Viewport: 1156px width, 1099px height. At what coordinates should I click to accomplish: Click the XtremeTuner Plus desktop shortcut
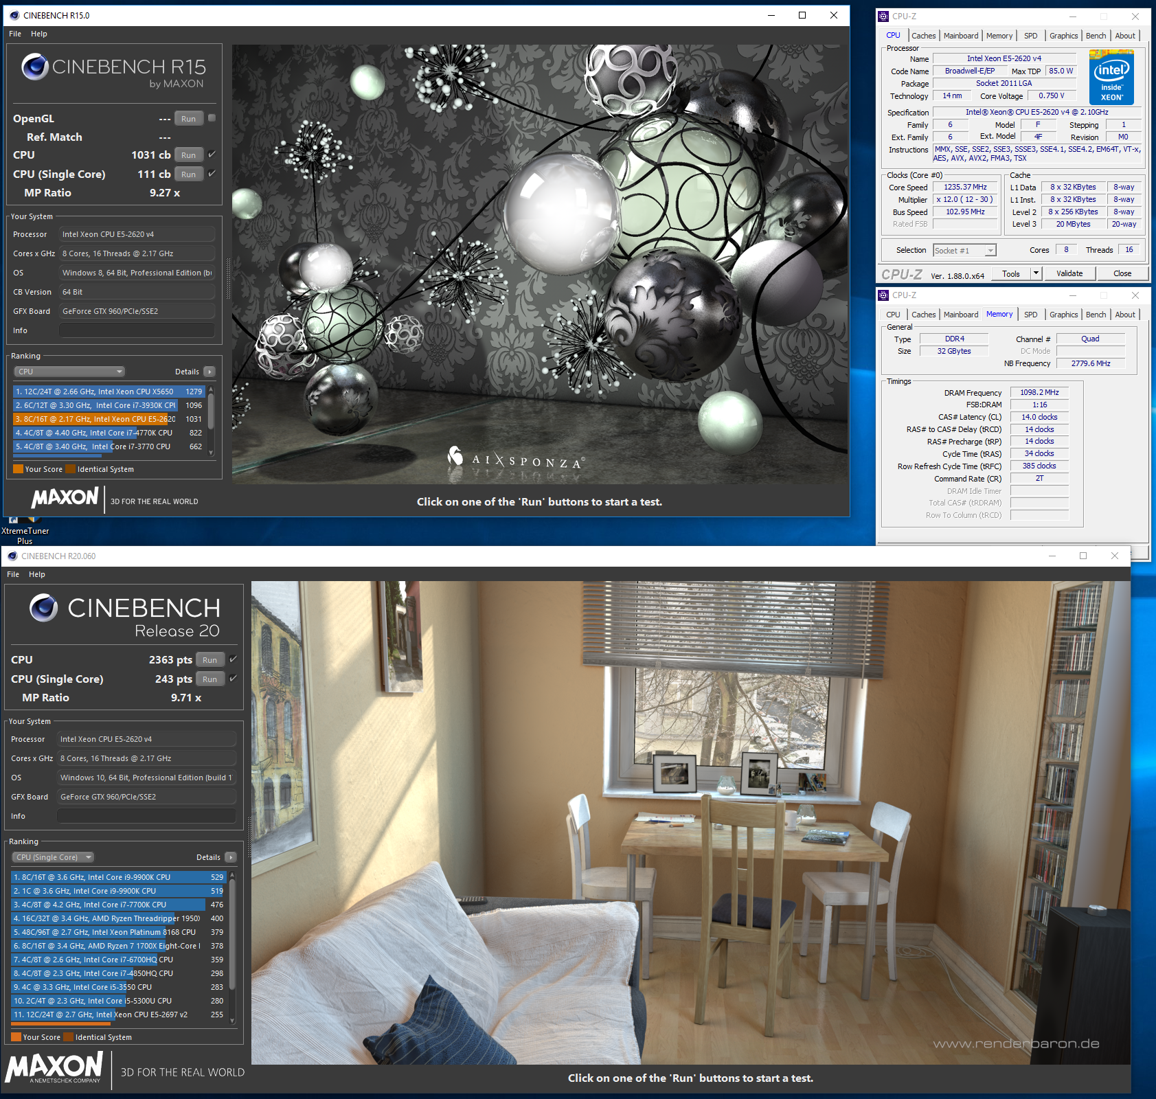pyautogui.click(x=25, y=530)
